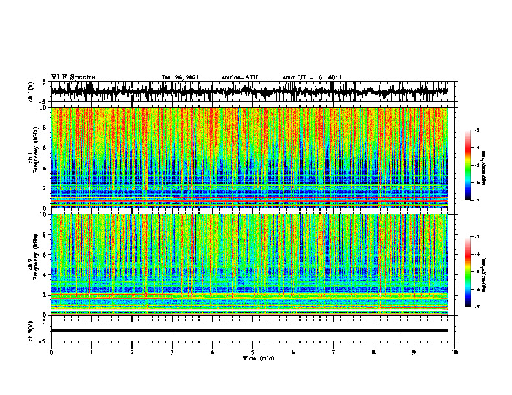Click the ch.2 frequency axis "8" tick label

[x=45, y=235]
